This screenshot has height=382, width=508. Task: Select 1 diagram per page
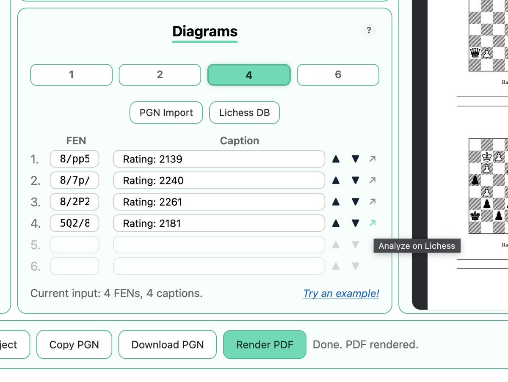pyautogui.click(x=71, y=75)
